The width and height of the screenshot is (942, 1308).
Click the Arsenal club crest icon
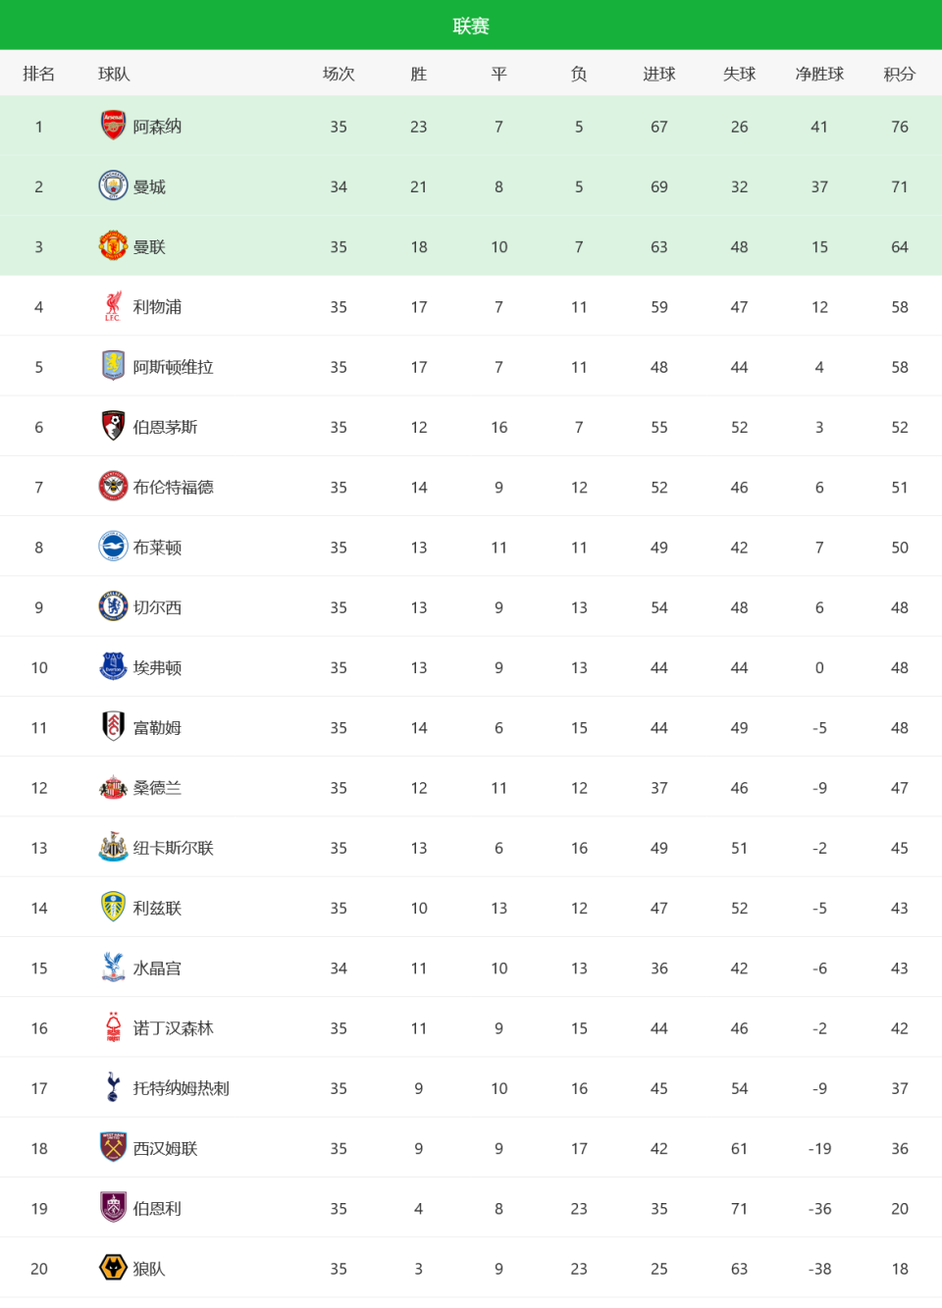pyautogui.click(x=114, y=126)
